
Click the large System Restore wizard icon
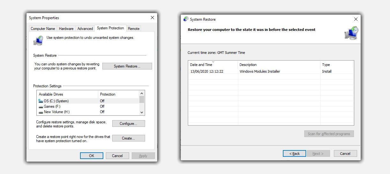[x=351, y=33]
